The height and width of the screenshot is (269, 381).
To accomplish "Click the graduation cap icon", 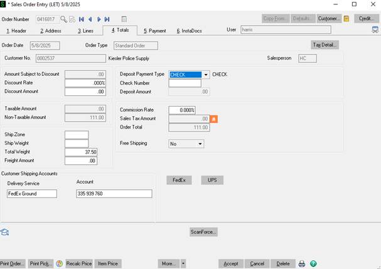I will tap(5, 231).
